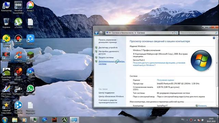The image size is (219, 123).
Task: Show hidden tray icons arrow
Action: point(187,120)
